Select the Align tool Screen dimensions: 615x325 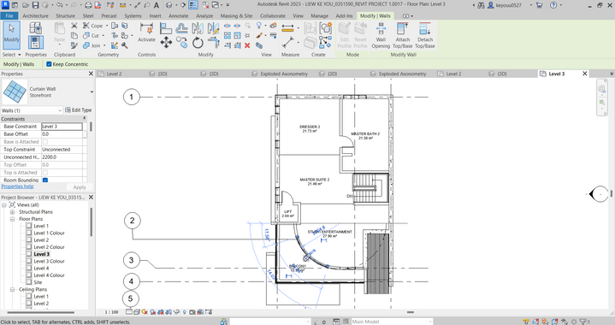pos(166,28)
